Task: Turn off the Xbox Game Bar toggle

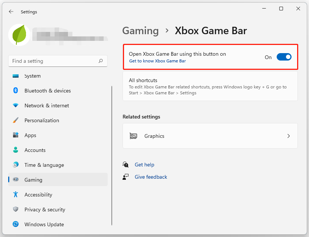Action: [284, 57]
